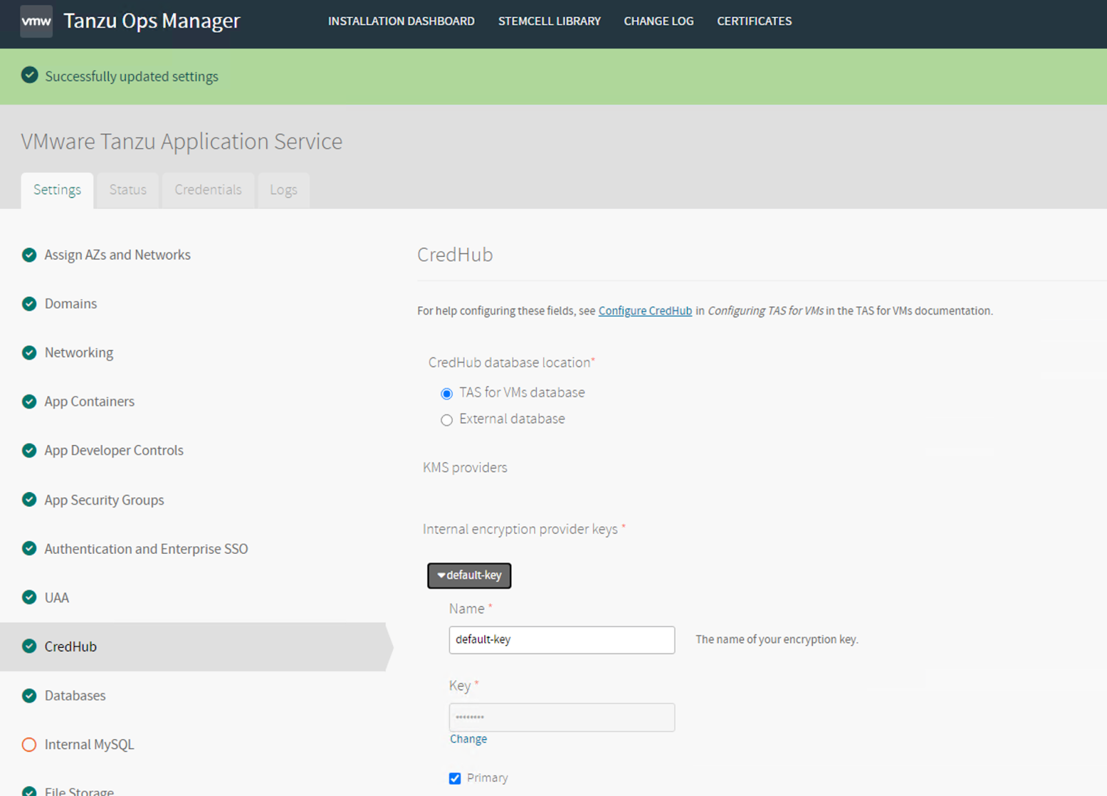The width and height of the screenshot is (1107, 796).
Task: Open UAA settings section
Action: click(57, 597)
